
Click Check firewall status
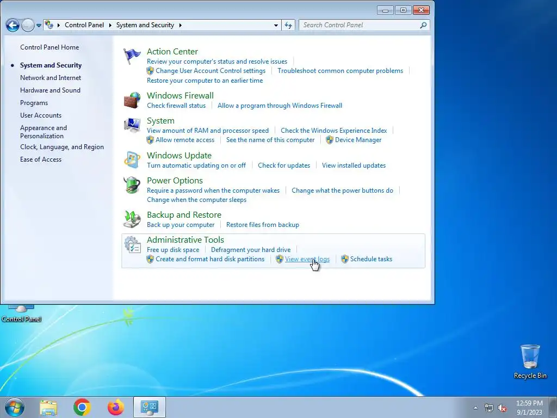(x=176, y=106)
